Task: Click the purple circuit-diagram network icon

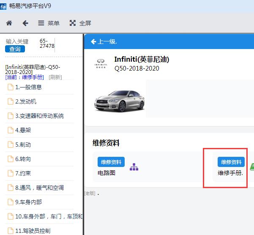Action: [x=134, y=167]
